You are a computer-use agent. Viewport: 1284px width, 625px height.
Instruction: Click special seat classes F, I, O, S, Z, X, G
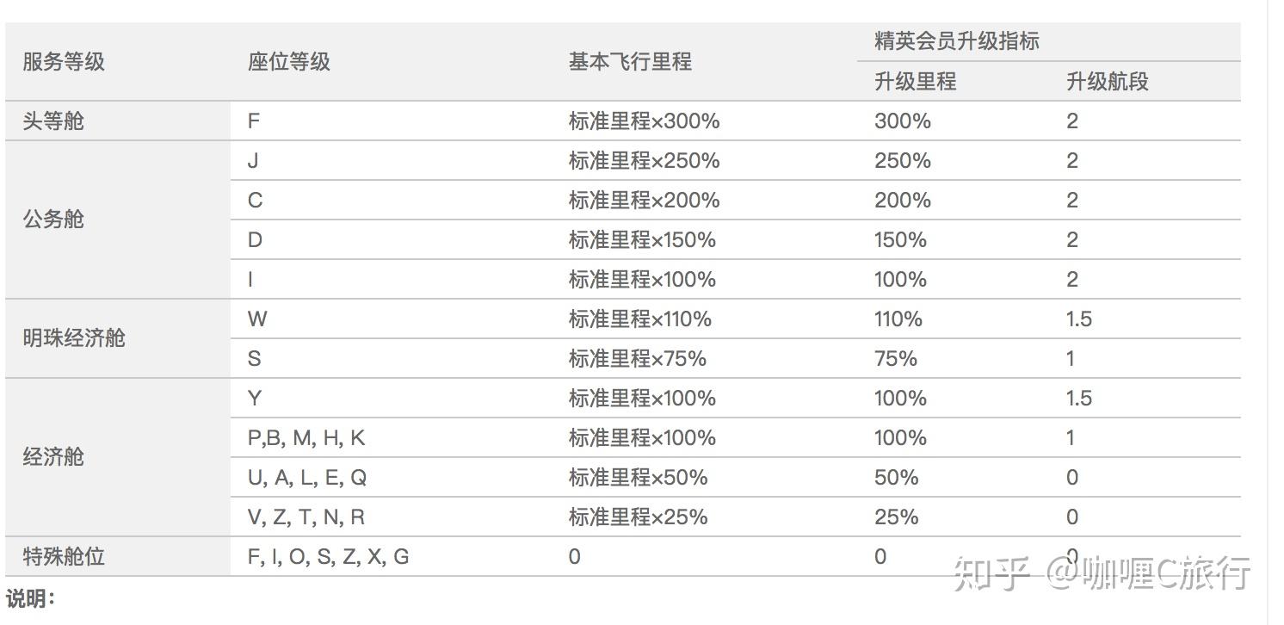tap(329, 557)
